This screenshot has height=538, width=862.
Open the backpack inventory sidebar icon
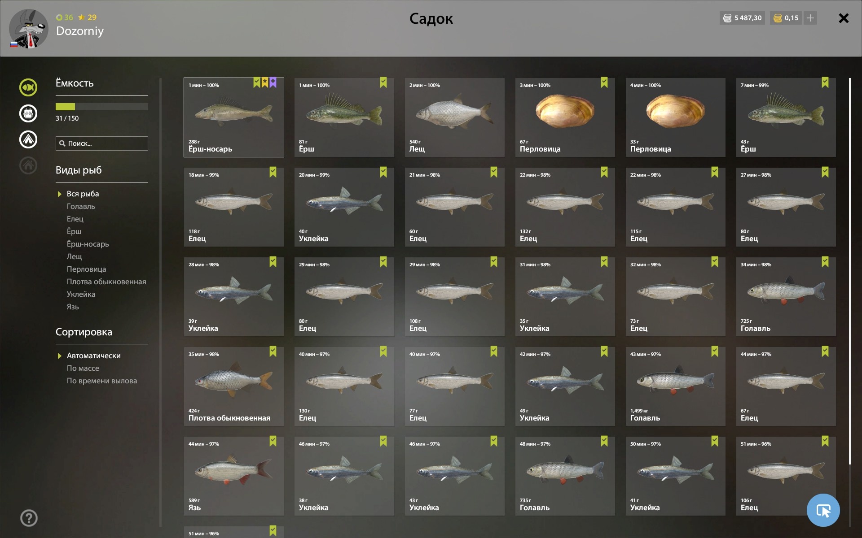[x=28, y=113]
